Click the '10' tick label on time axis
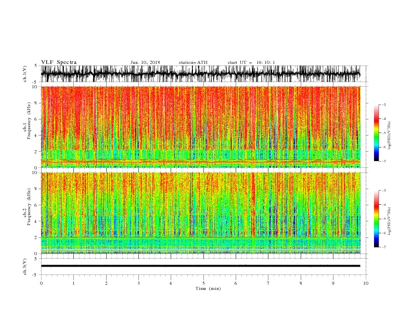 366,283
